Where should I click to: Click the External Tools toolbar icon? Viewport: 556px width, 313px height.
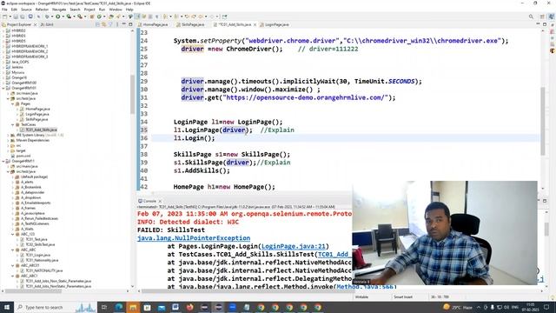pyautogui.click(x=80, y=17)
